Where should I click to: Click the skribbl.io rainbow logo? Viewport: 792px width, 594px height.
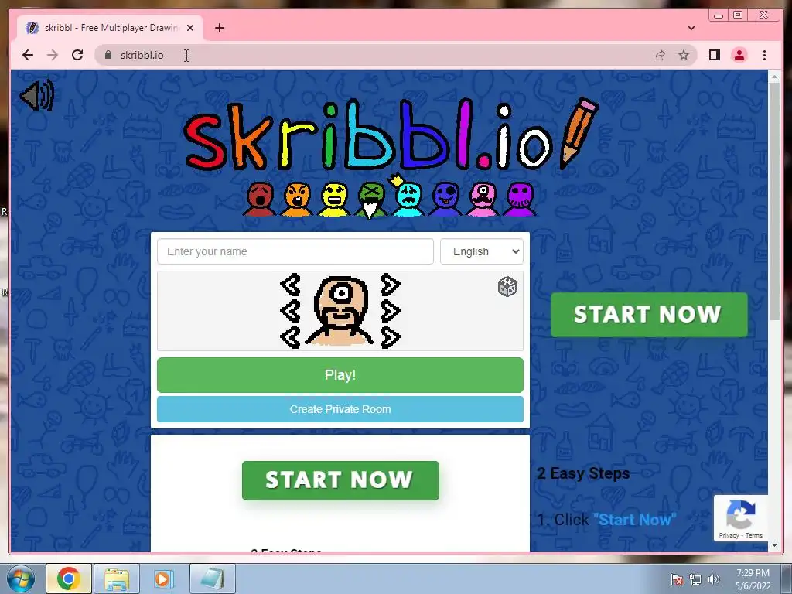391,135
